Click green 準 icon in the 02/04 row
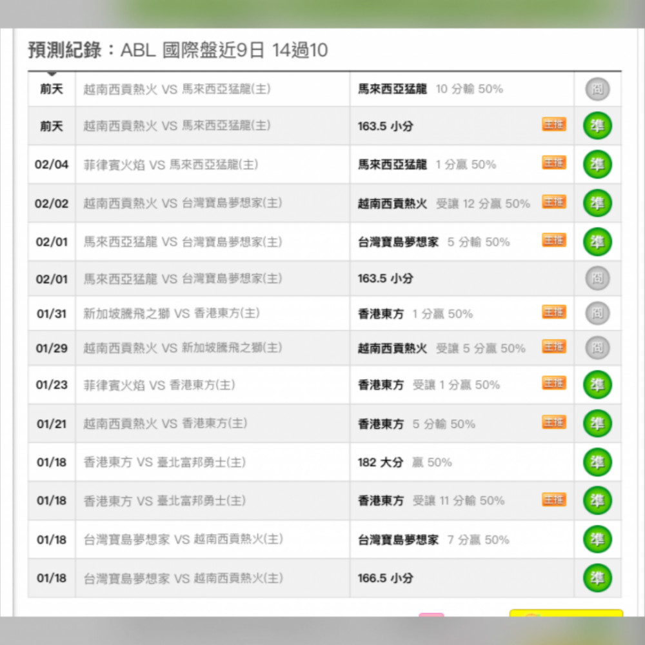 tap(597, 164)
